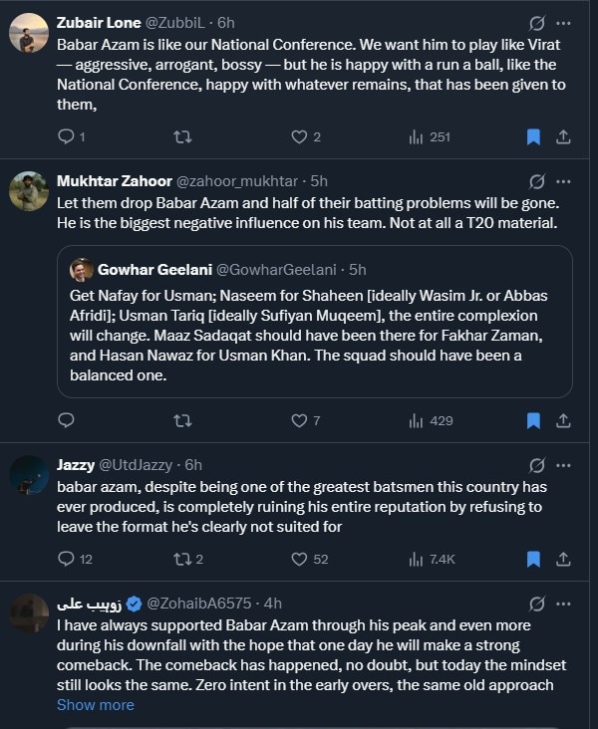View analytics showing 429 views
This screenshot has height=729, width=598.
pos(431,420)
